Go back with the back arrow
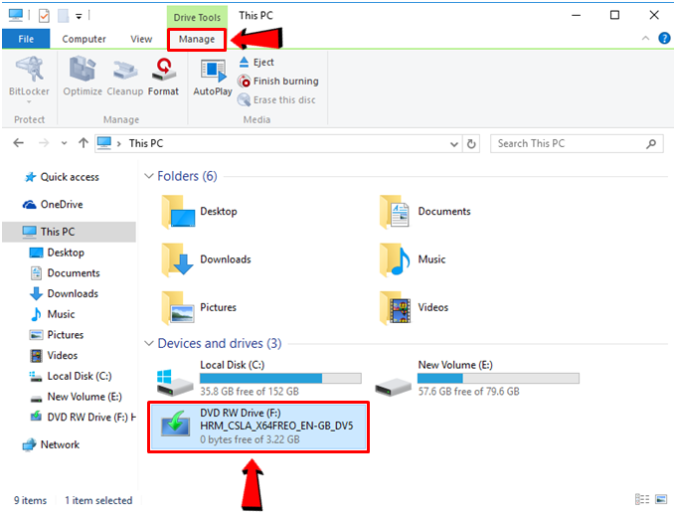The image size is (676, 515). pyautogui.click(x=19, y=143)
